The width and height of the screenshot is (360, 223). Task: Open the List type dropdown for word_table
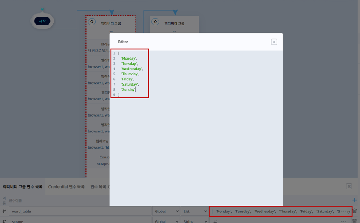coord(195,211)
